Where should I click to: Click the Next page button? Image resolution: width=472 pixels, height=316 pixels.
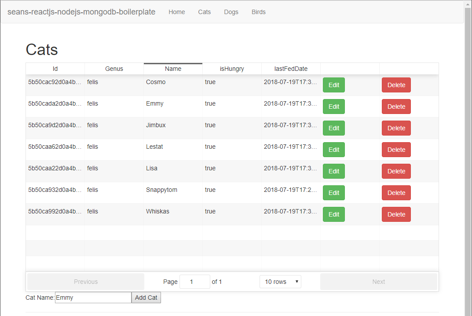pyautogui.click(x=379, y=282)
